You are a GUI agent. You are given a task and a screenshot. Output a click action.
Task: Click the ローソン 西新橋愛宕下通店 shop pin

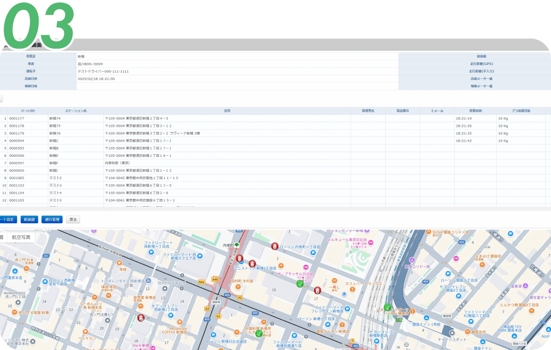(x=45, y=281)
